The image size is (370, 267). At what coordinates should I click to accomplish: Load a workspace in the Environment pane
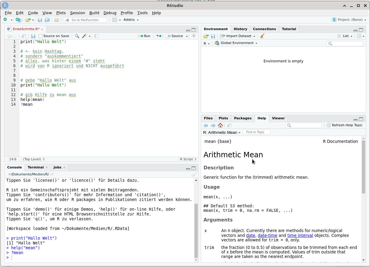point(206,36)
